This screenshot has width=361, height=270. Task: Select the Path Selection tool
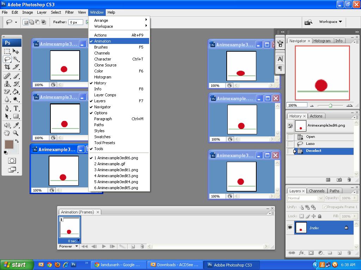tap(7, 116)
